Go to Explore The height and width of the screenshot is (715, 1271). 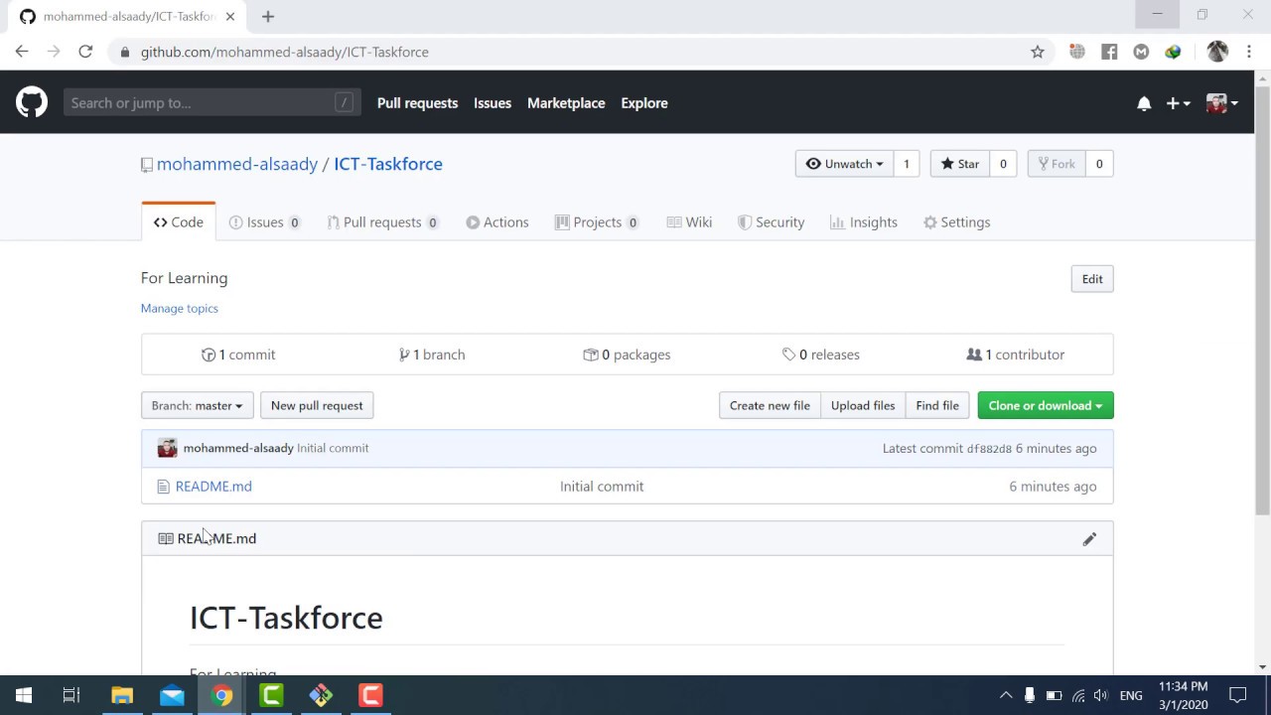pos(644,103)
